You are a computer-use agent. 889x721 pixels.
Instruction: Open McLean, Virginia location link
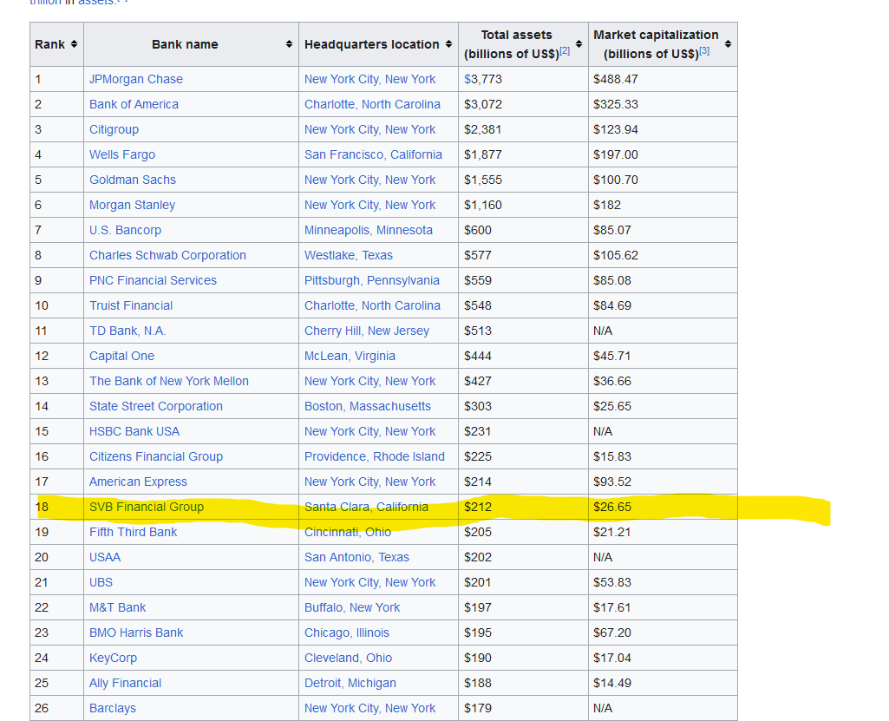click(350, 356)
